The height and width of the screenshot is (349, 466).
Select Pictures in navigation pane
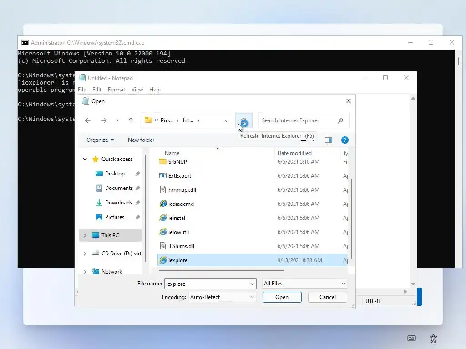pyautogui.click(x=114, y=217)
